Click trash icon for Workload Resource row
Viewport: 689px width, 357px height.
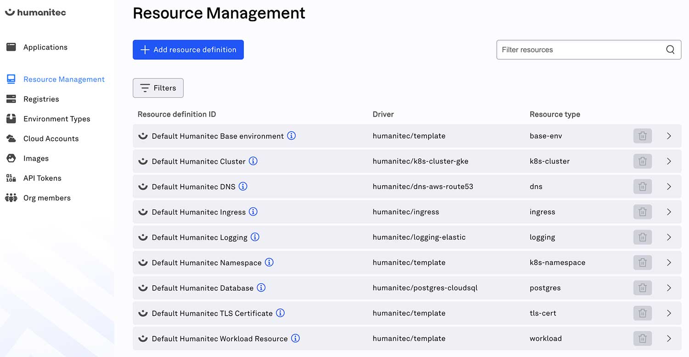(x=643, y=338)
